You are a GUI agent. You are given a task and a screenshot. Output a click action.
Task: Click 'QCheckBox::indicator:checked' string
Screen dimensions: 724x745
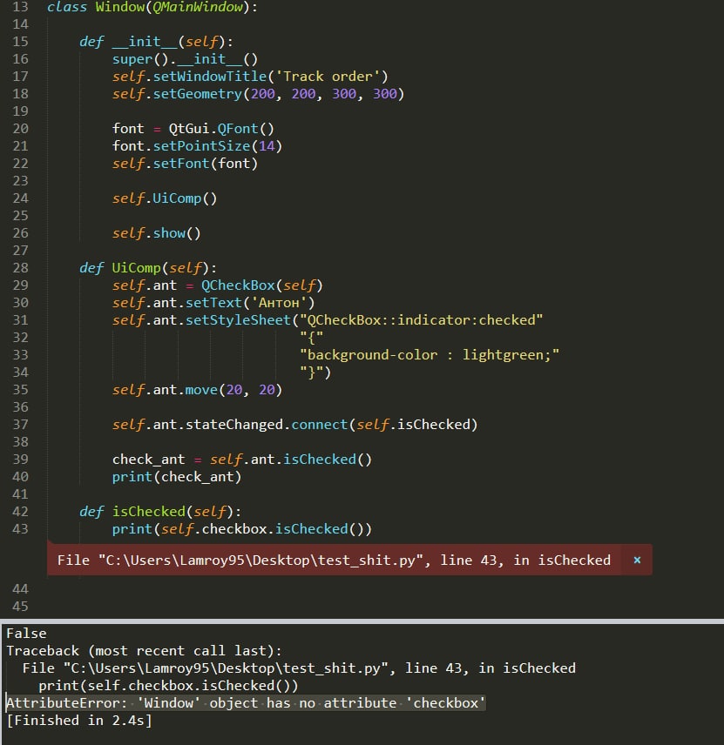(x=422, y=320)
